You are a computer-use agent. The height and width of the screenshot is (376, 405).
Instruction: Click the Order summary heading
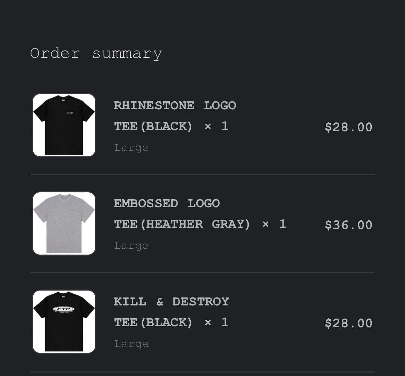[96, 54]
